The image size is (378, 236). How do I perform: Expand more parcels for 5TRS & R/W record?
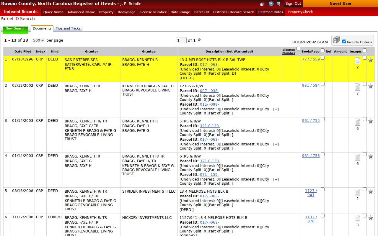[x=276, y=144]
